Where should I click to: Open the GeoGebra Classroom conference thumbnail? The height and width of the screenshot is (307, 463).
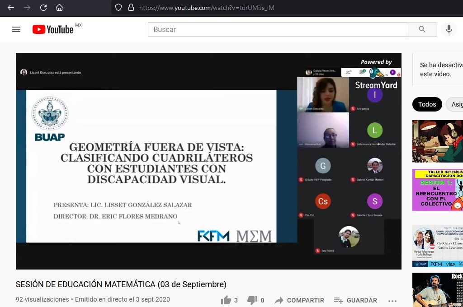click(x=438, y=246)
